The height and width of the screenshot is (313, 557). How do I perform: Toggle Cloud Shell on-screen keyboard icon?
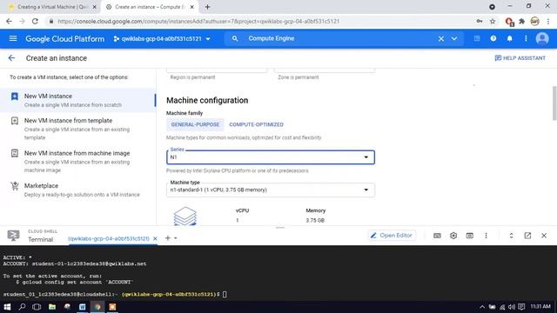click(x=437, y=236)
